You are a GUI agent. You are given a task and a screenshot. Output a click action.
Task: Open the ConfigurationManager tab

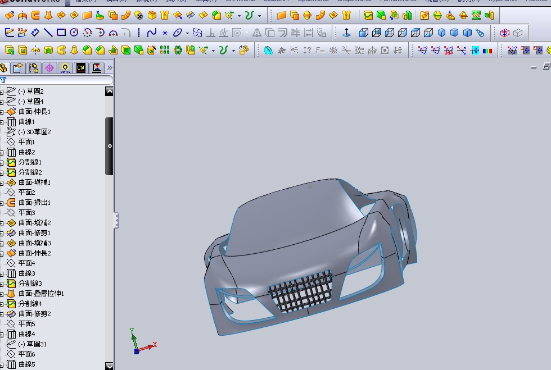tap(34, 68)
